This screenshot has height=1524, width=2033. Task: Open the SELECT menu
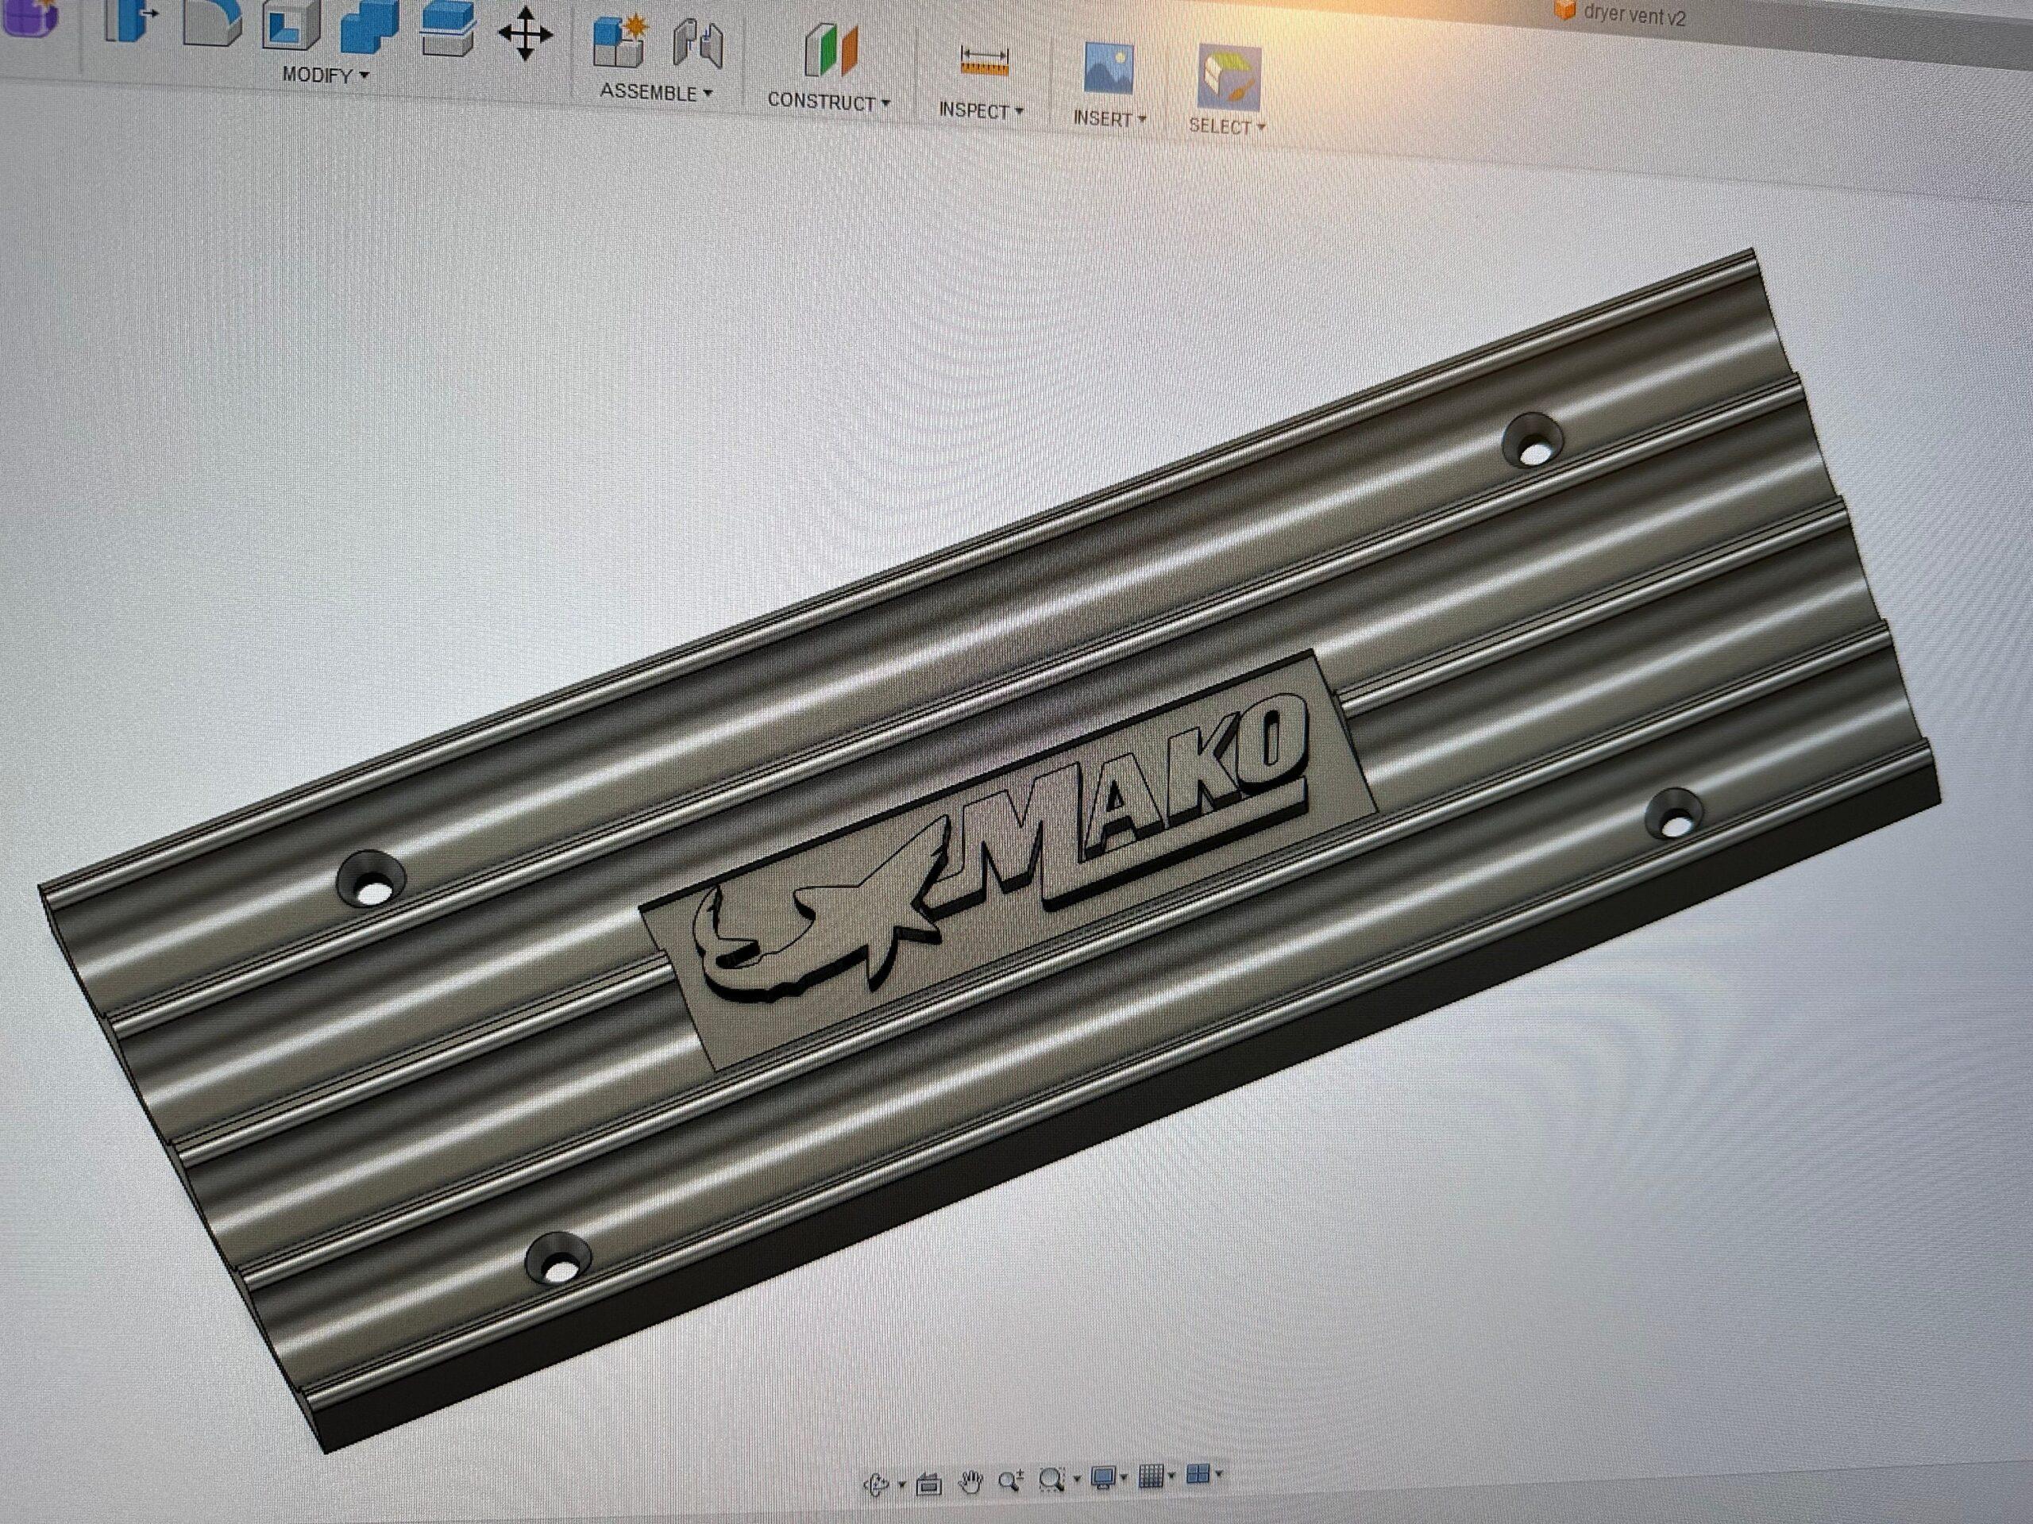click(1227, 126)
